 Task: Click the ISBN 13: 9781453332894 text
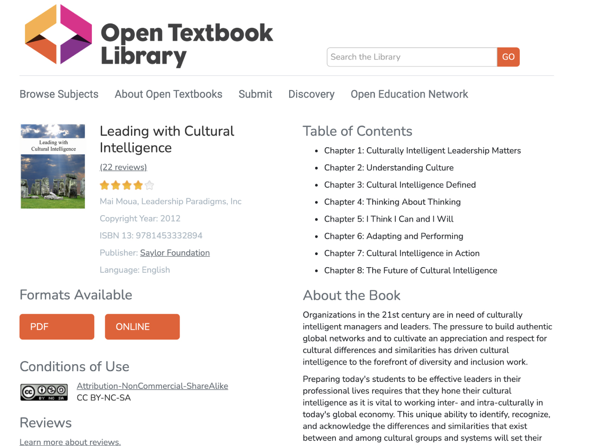click(151, 236)
